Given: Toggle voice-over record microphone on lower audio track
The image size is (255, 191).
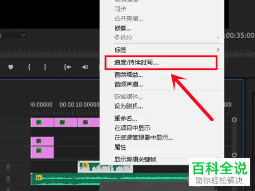Looking at the screenshot, I should tap(8, 179).
